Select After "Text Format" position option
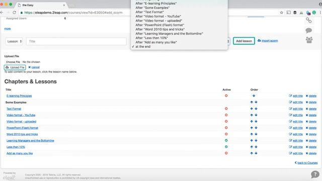The width and height of the screenshot is (322, 181). pyautogui.click(x=149, y=12)
